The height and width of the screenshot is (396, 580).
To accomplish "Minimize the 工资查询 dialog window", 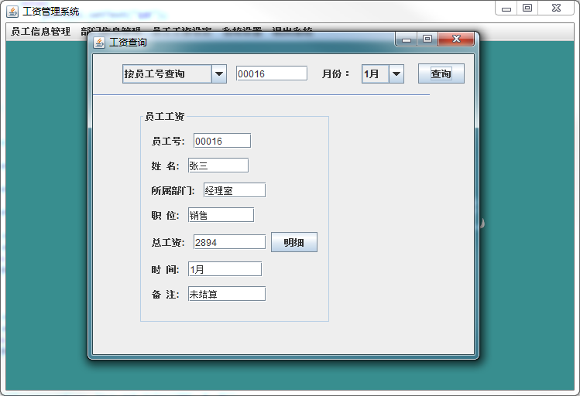I will [x=407, y=39].
